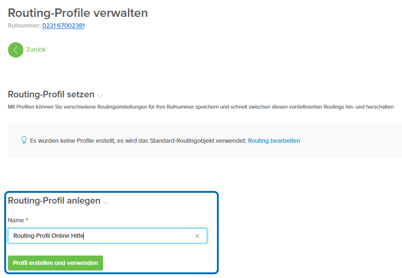The height and width of the screenshot is (278, 402).
Task: Click the Rufnummer label text
Action: pyautogui.click(x=24, y=26)
